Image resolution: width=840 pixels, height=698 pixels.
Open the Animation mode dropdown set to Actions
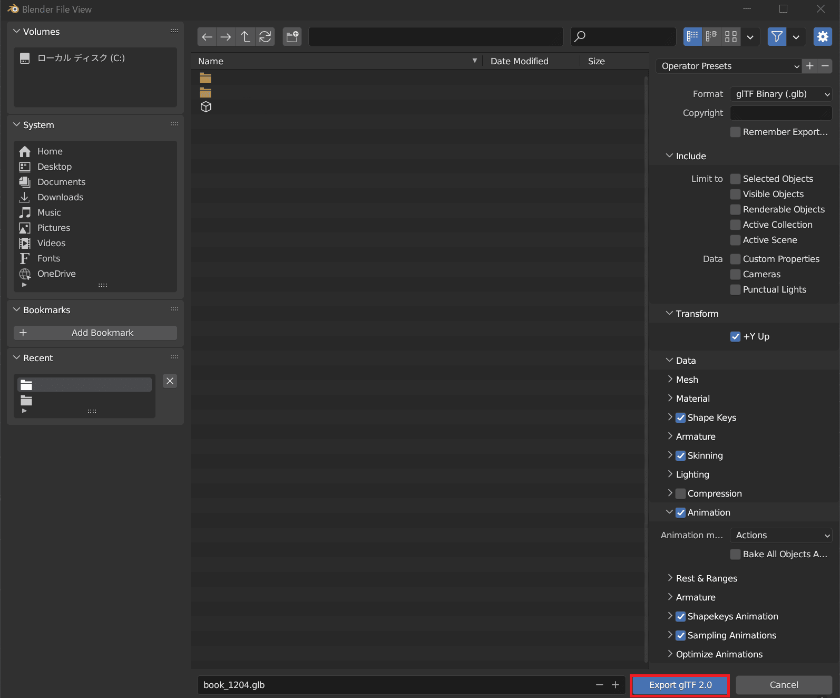pyautogui.click(x=781, y=535)
